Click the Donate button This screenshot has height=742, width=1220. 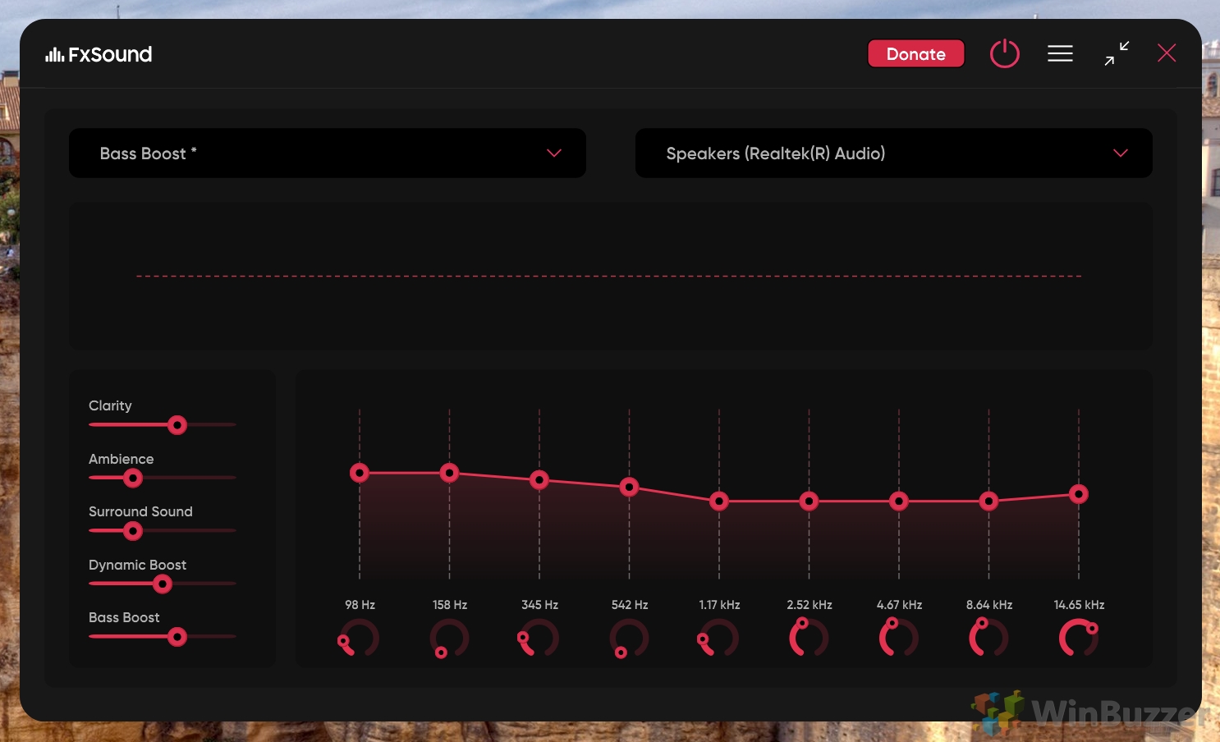tap(916, 54)
